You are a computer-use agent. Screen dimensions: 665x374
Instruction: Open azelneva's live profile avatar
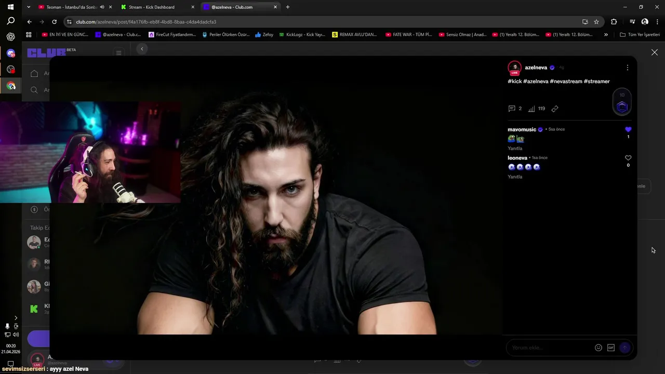514,68
